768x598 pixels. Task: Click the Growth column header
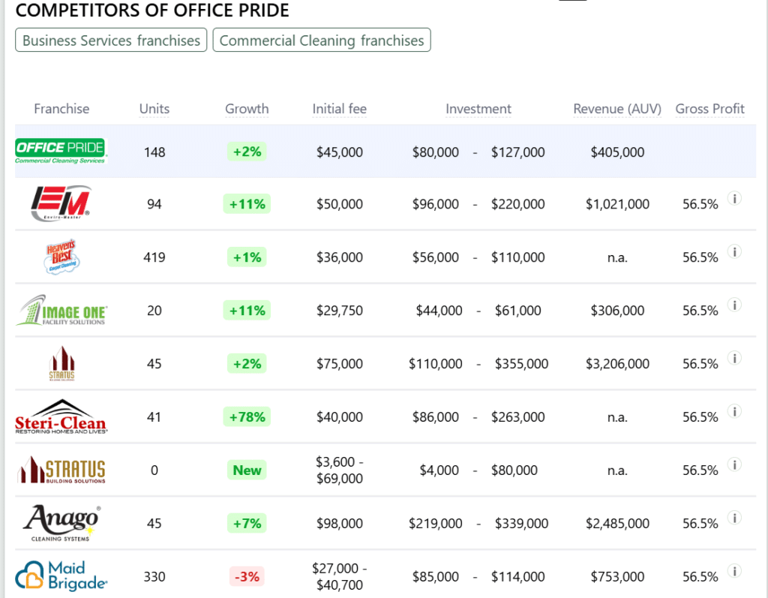pyautogui.click(x=247, y=109)
